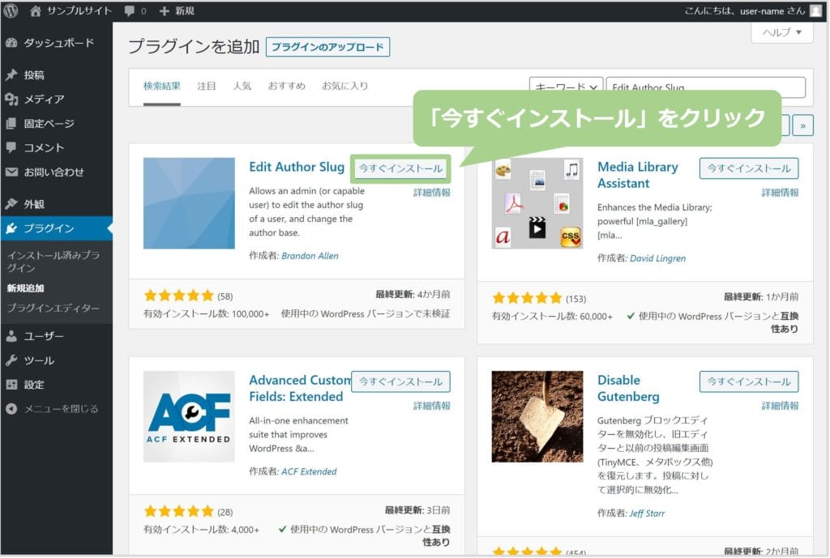Visit author Brandon Allen's link
830x558 pixels.
310,256
